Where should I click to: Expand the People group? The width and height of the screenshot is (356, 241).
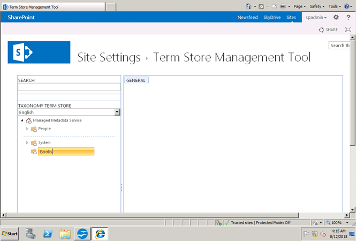pyautogui.click(x=27, y=129)
